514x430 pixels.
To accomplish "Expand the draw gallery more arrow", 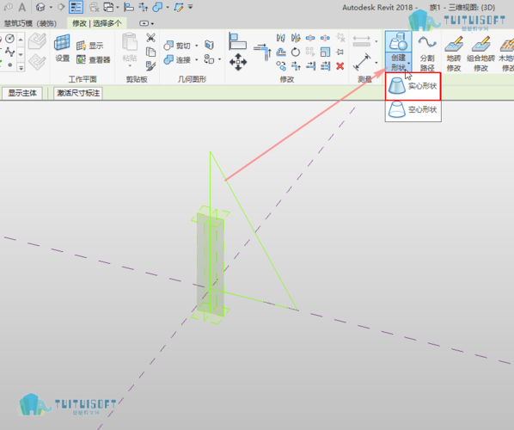I will 21,68.
